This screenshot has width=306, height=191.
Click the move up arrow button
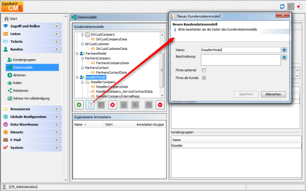click(x=124, y=105)
